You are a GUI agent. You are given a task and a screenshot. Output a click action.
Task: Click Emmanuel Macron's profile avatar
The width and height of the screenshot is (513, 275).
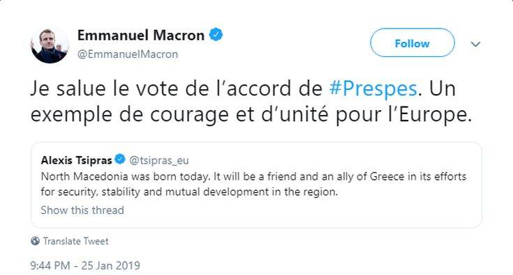pos(50,45)
